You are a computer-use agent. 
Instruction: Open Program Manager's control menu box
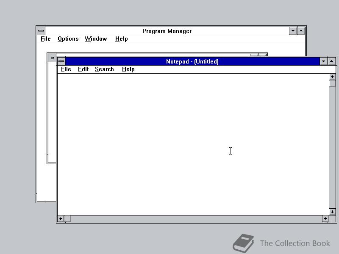click(41, 31)
